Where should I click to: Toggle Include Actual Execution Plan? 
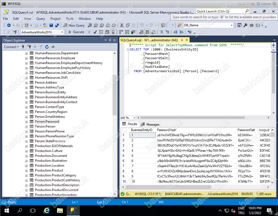pyautogui.click(x=121, y=32)
